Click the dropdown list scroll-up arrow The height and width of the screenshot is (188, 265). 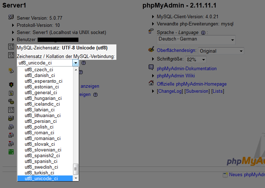(76, 70)
